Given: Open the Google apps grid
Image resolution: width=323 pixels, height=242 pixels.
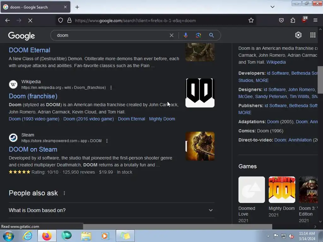Looking at the screenshot, I should click(313, 35).
